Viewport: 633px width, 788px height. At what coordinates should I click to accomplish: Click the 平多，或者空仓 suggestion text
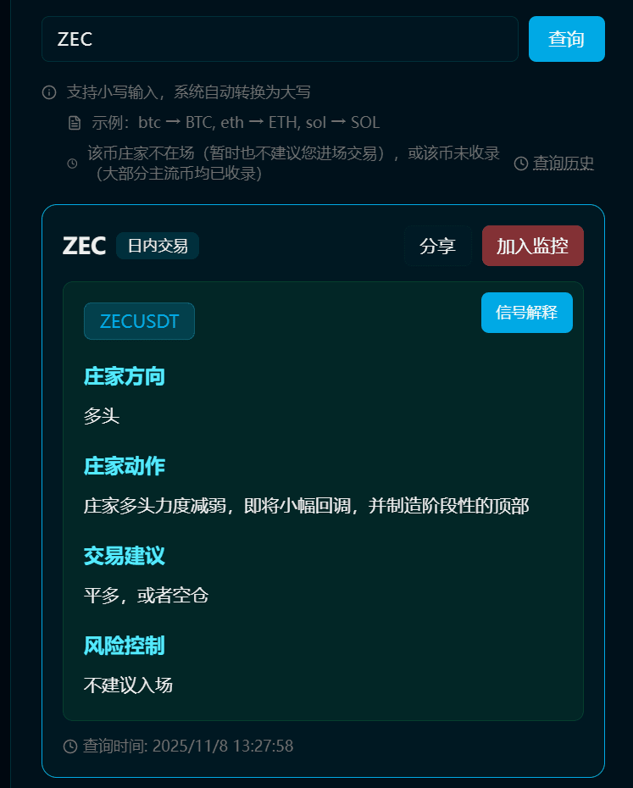[146, 596]
